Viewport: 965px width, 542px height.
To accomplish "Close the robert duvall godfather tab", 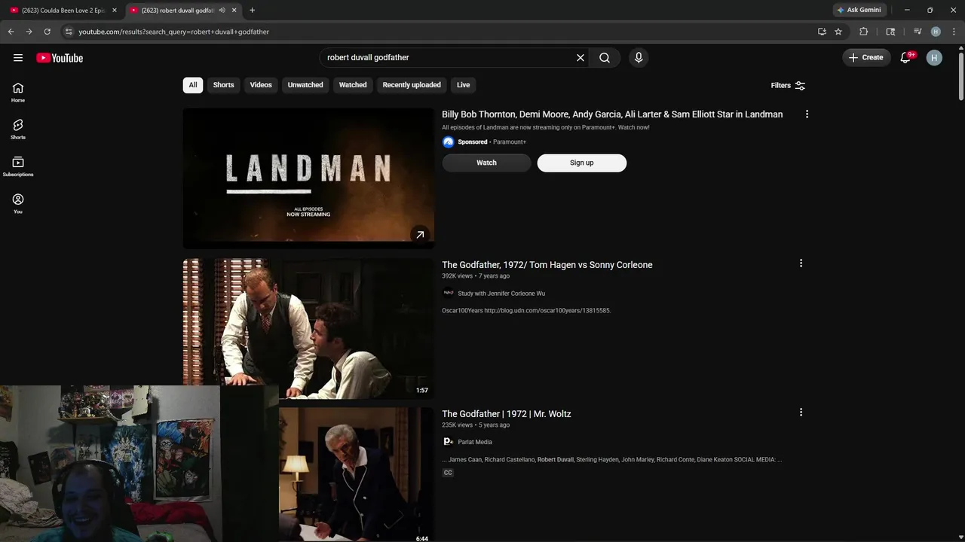I will [x=234, y=11].
